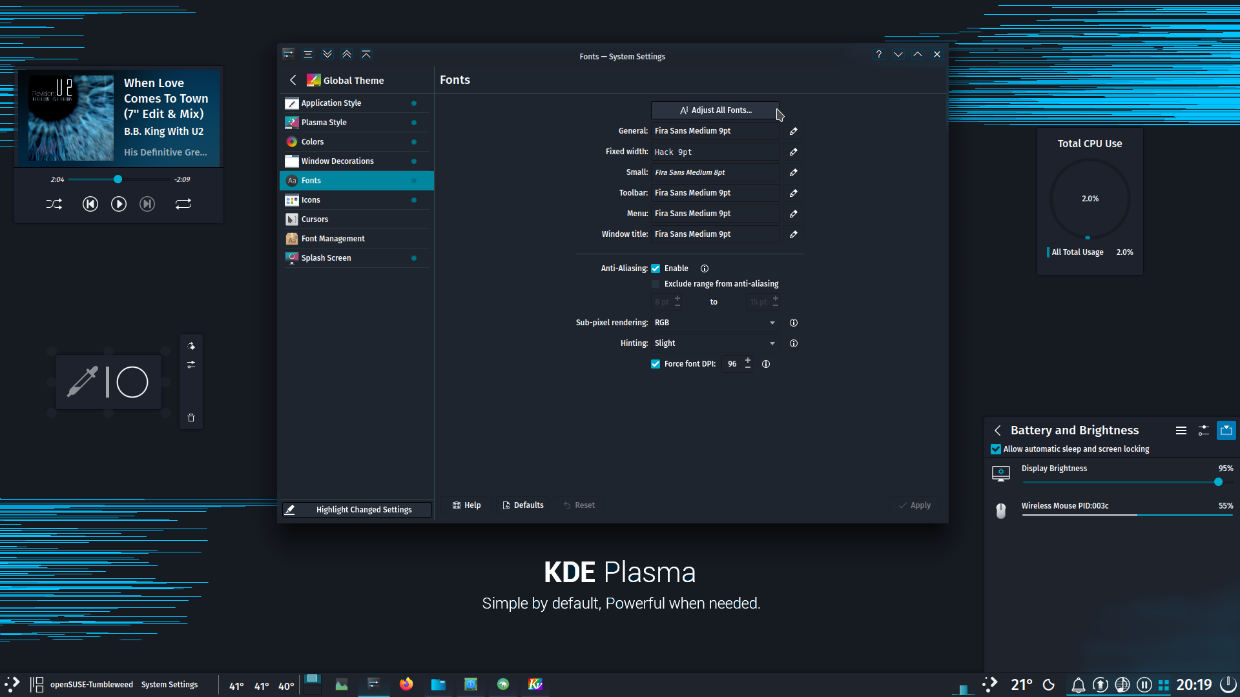Viewport: 1240px width, 697px height.
Task: Open the application launcher in taskbar
Action: coord(12,684)
